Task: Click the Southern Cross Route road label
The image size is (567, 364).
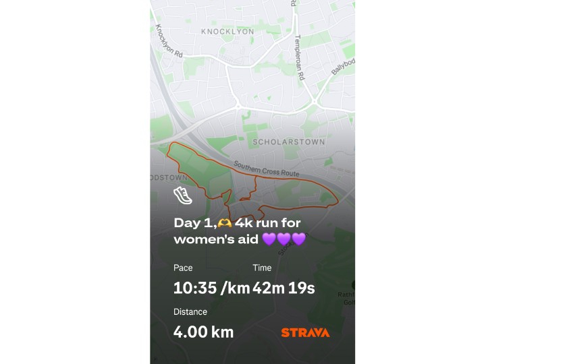Action: click(x=267, y=169)
